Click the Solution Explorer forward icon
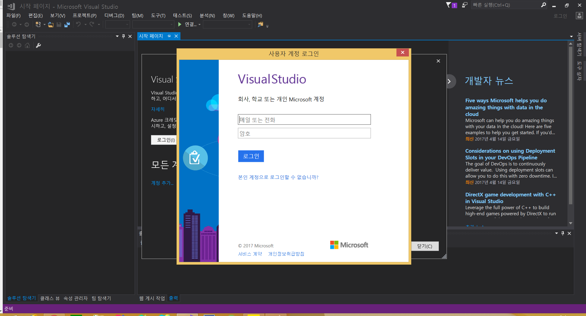The image size is (586, 316). (x=19, y=45)
